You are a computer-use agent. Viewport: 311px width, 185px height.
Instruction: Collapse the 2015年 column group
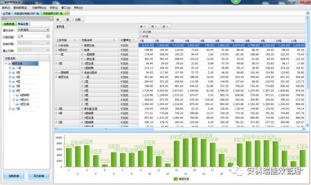tap(140, 32)
